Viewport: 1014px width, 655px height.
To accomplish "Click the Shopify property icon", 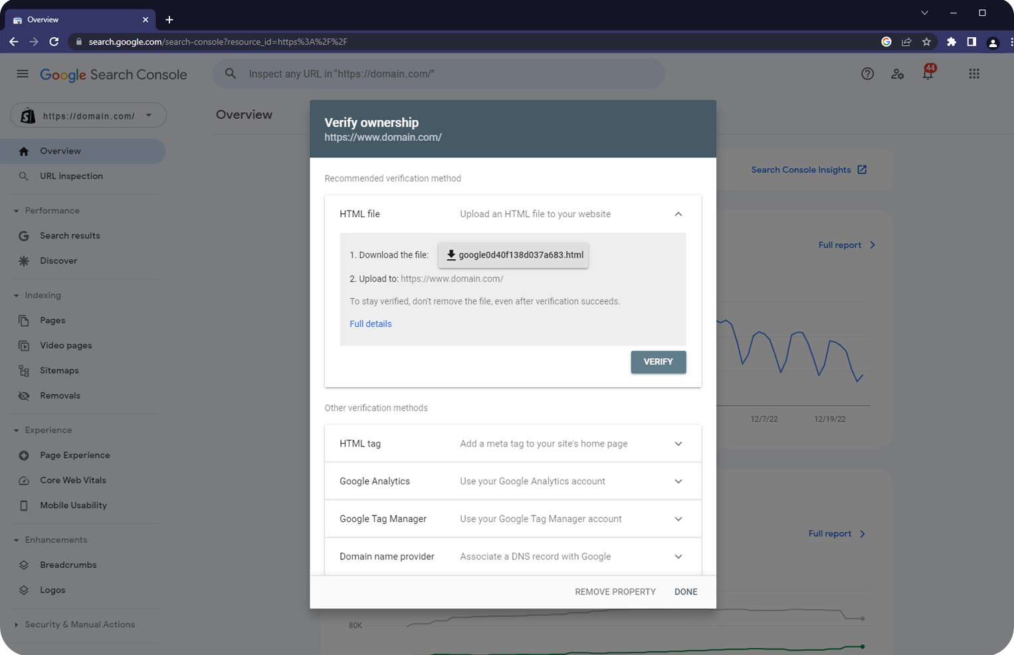I will (28, 116).
